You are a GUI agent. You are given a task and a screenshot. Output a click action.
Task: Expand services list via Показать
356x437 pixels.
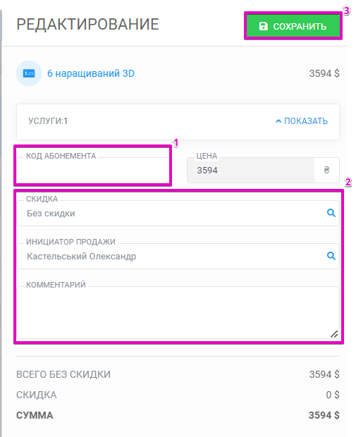302,121
